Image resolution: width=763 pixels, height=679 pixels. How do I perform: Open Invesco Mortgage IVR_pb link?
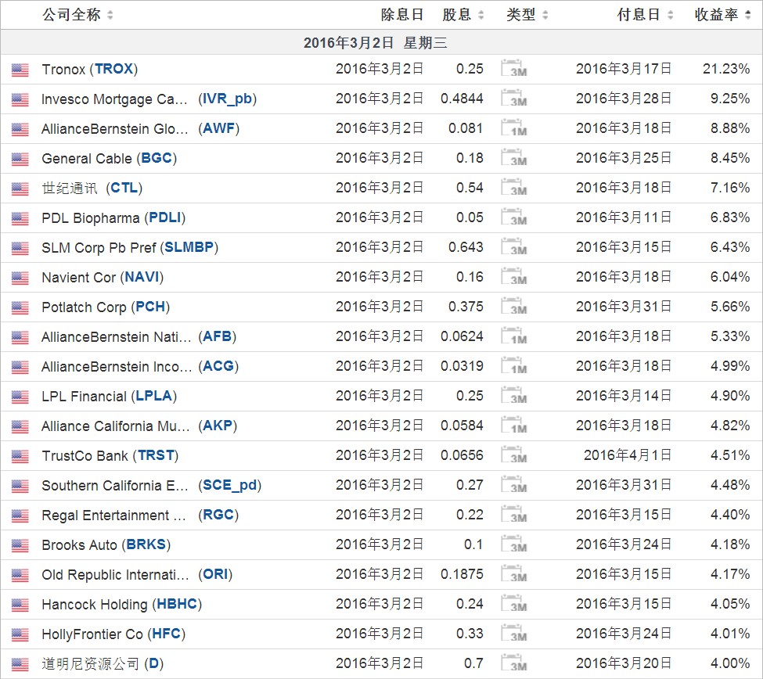tap(228, 99)
